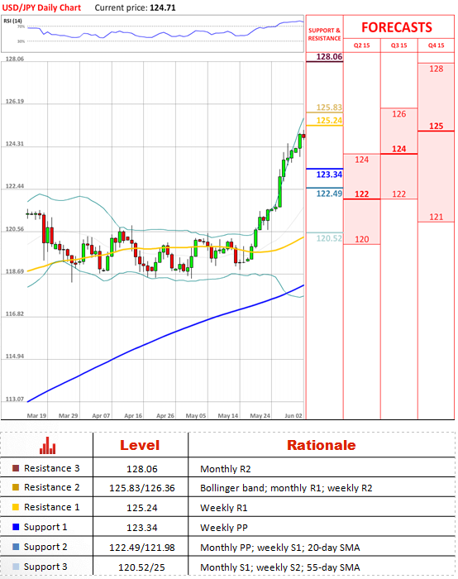458x579 pixels.
Task: Click the 125.24 weekly R1 level label
Action: [x=329, y=121]
